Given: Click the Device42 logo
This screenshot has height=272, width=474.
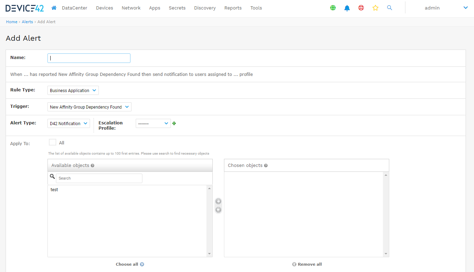Looking at the screenshot, I should [25, 8].
